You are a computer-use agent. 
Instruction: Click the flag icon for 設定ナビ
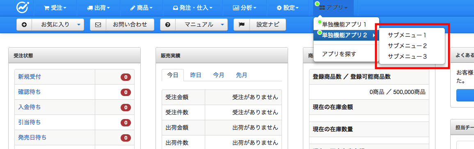coord(242,25)
